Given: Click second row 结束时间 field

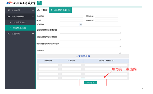Looking at the screenshot, I should (x=71, y=69).
